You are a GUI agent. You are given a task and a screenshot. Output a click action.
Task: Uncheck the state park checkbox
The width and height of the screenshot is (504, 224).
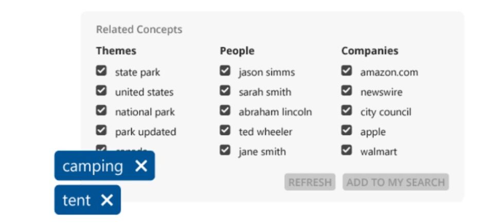pyautogui.click(x=101, y=71)
